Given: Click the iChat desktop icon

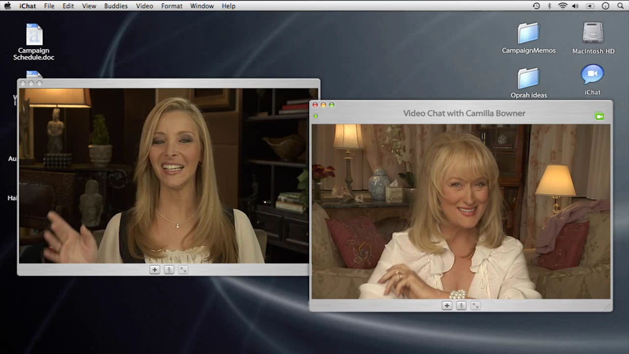Looking at the screenshot, I should (x=593, y=80).
